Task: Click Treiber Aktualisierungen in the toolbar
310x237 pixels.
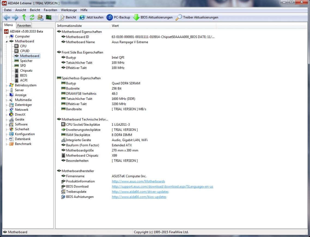Action: [197, 17]
